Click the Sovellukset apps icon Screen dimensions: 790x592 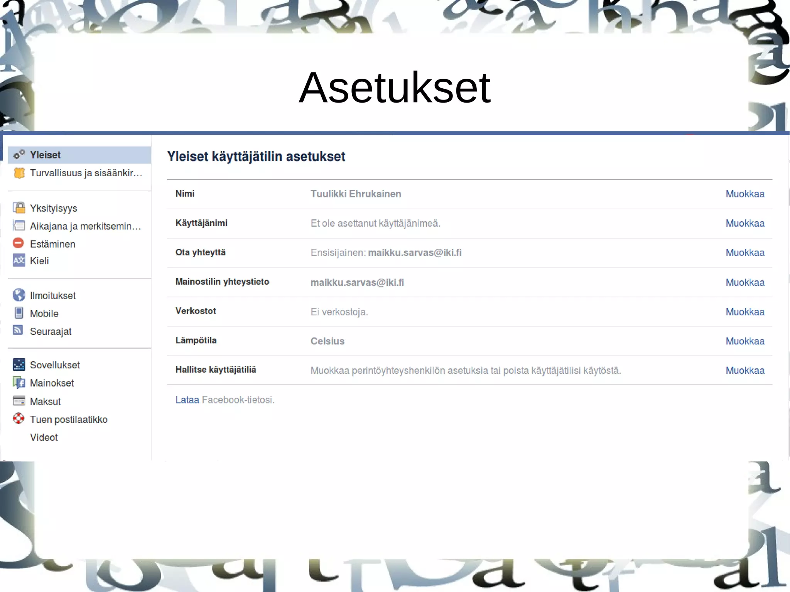point(19,364)
